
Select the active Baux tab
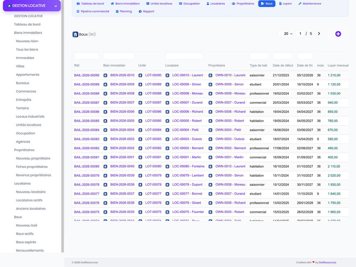[267, 4]
